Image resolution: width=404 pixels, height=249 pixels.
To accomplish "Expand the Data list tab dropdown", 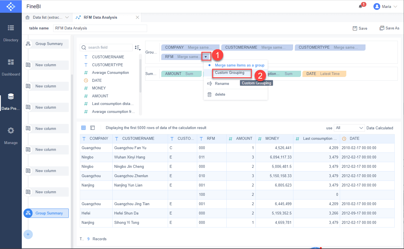I will point(67,17).
